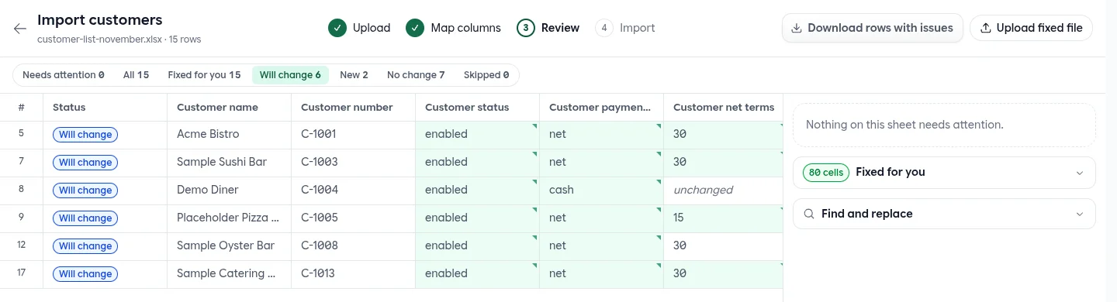Click customer number C-1008
Image resolution: width=1117 pixels, height=302 pixels.
tap(353, 246)
